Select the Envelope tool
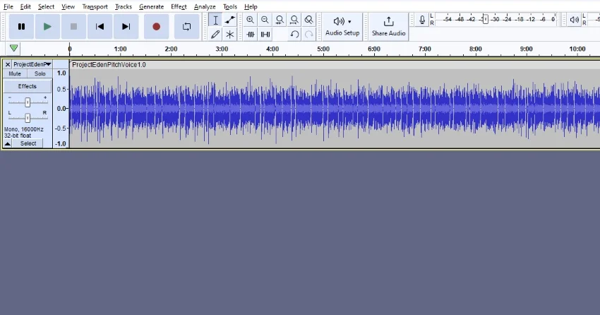 pos(230,20)
